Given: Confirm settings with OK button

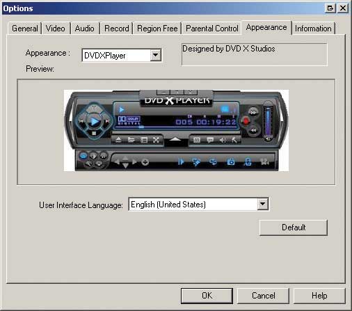Looking at the screenshot, I should [207, 296].
